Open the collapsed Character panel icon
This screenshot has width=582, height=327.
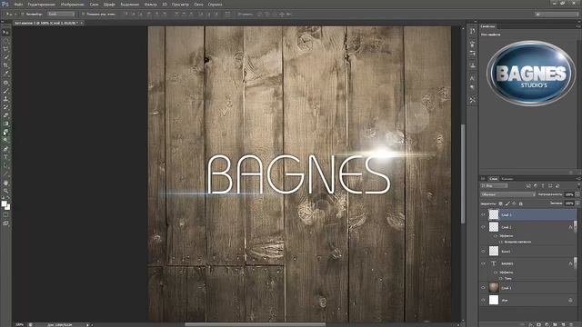coord(472,78)
